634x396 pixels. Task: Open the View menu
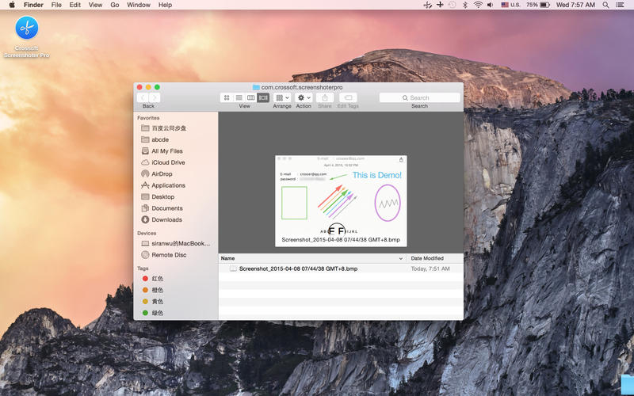[95, 5]
